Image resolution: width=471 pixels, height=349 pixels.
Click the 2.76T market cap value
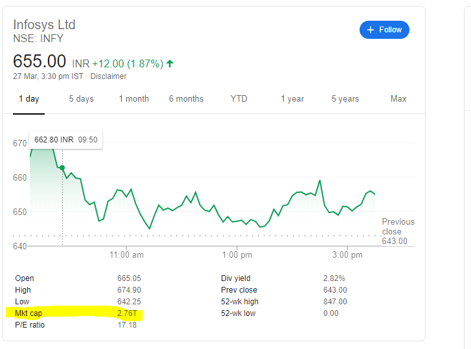(126, 313)
